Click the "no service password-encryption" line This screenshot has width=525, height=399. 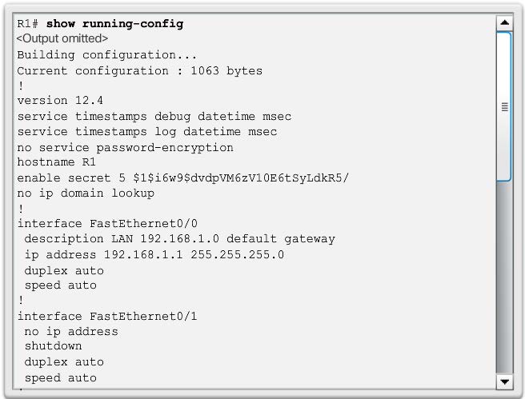point(125,147)
